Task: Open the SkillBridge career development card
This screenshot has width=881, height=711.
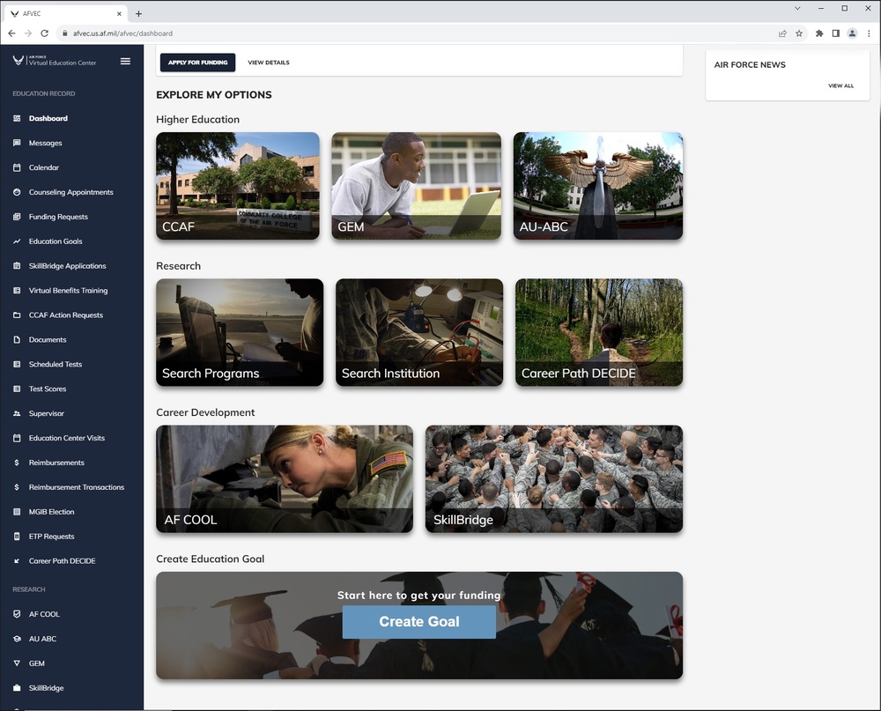Action: pyautogui.click(x=554, y=479)
